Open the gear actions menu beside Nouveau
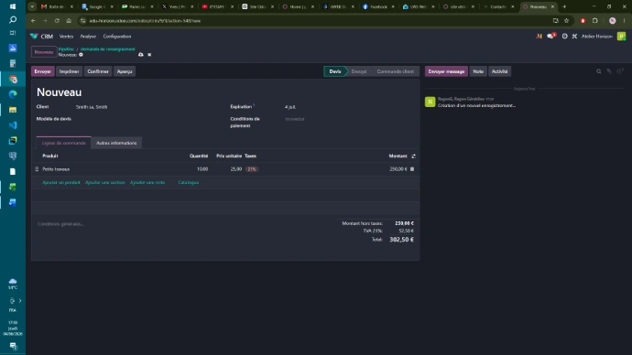 tap(81, 55)
